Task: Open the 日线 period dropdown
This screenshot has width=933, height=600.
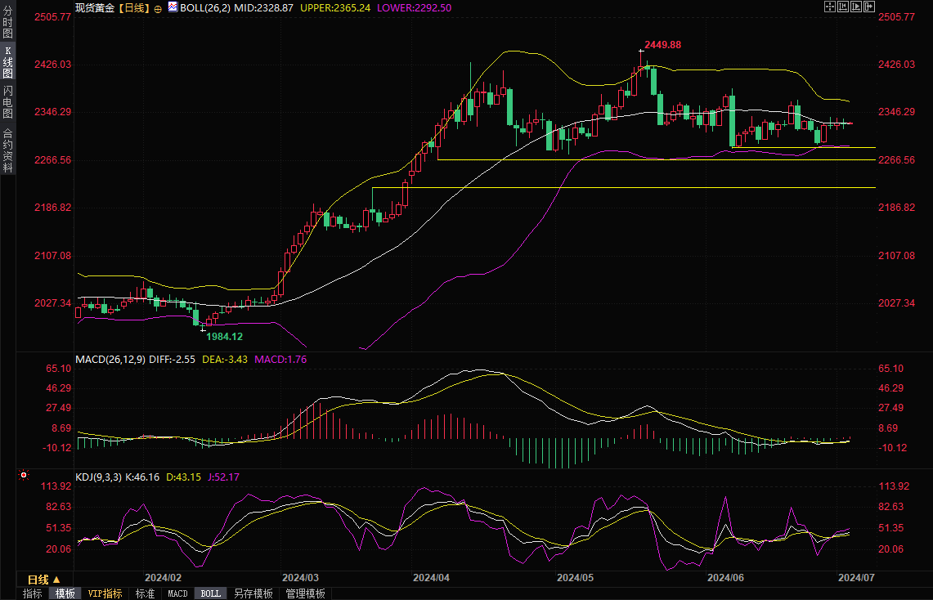Action: point(44,579)
